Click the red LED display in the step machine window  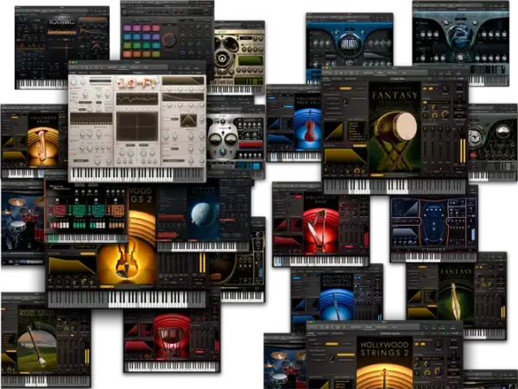click(60, 210)
